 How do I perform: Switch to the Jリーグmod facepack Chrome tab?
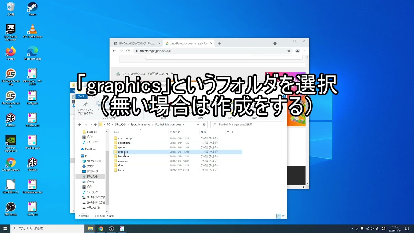point(137,43)
